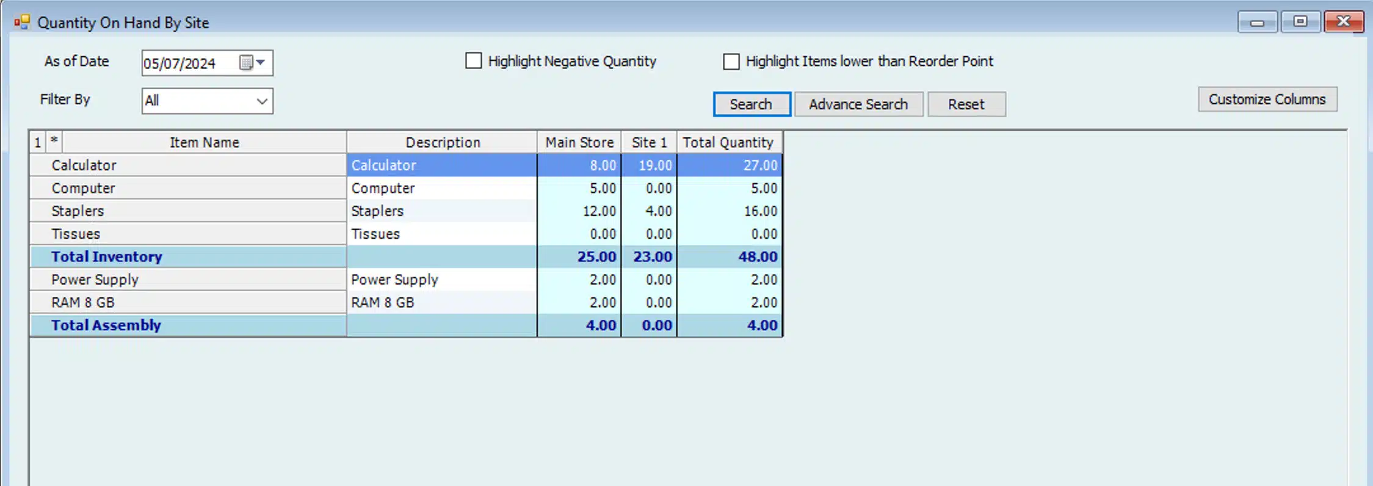
Task: Minimize the Quantity On Hand window
Action: coord(1256,23)
